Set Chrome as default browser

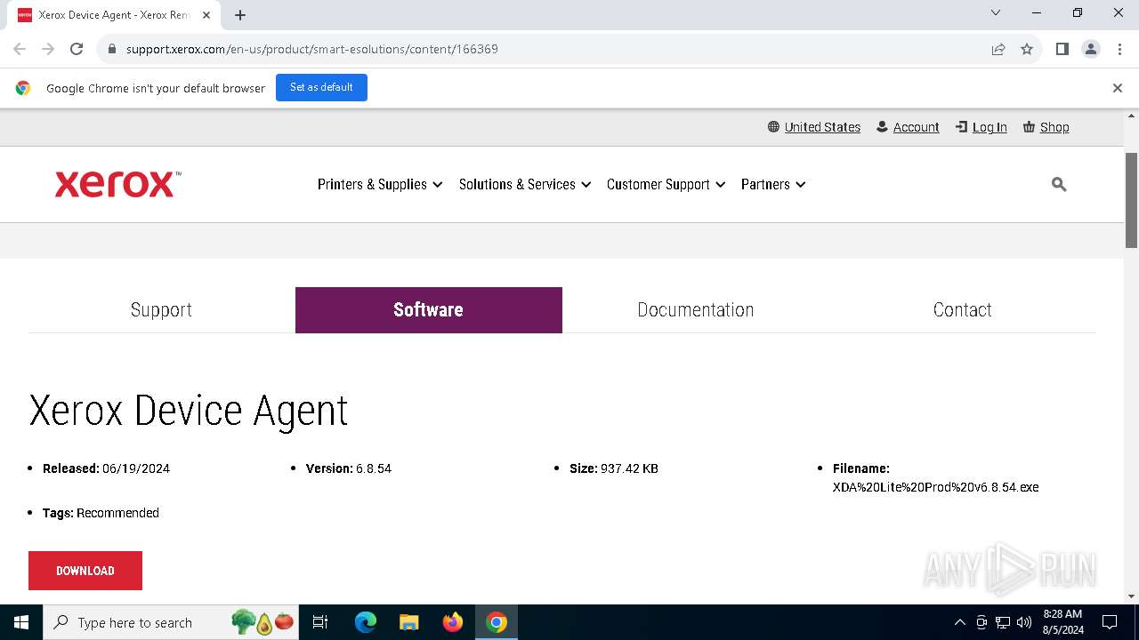(321, 87)
